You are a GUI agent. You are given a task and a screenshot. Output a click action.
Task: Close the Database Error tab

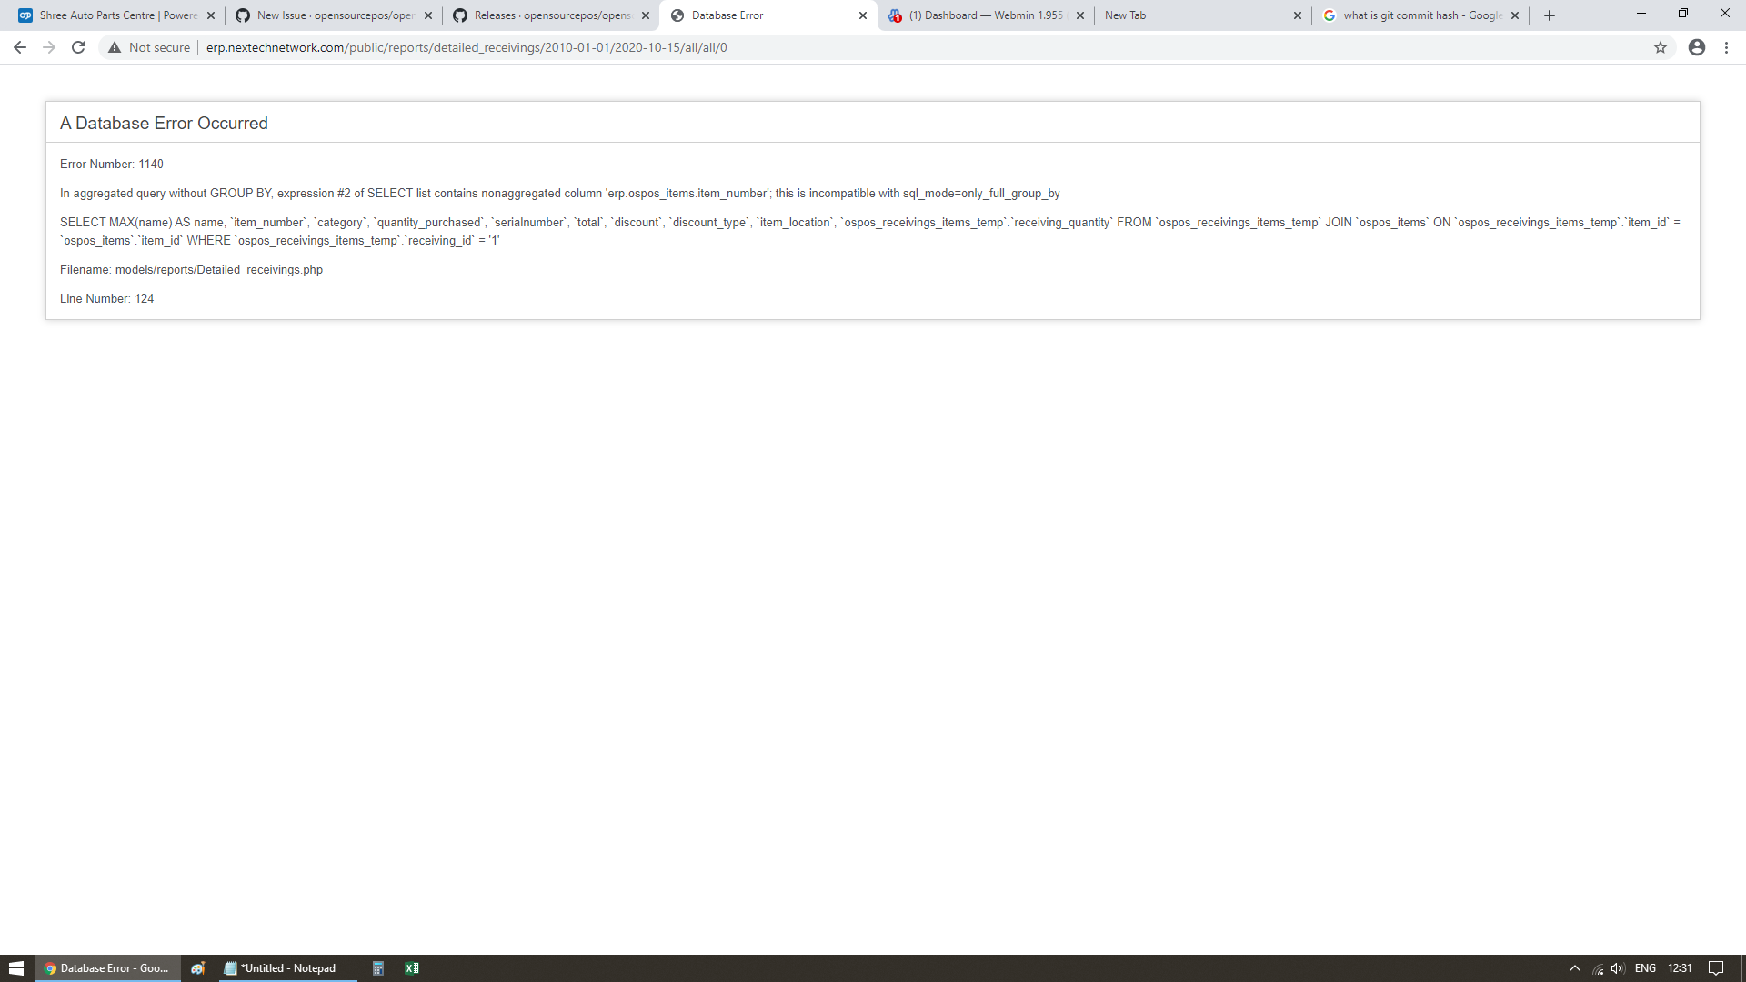click(863, 15)
